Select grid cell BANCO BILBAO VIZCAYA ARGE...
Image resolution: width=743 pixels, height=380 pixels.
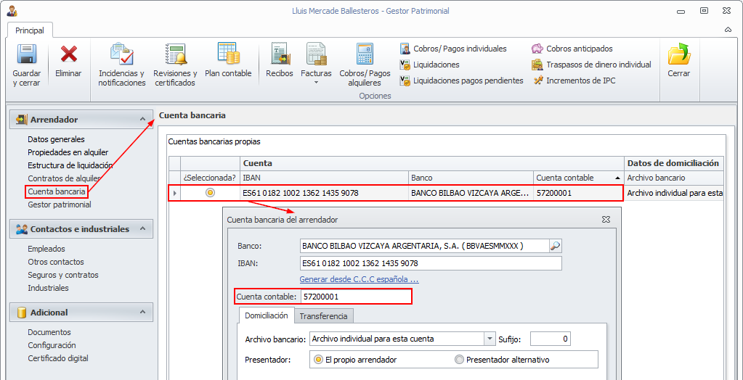(x=471, y=193)
